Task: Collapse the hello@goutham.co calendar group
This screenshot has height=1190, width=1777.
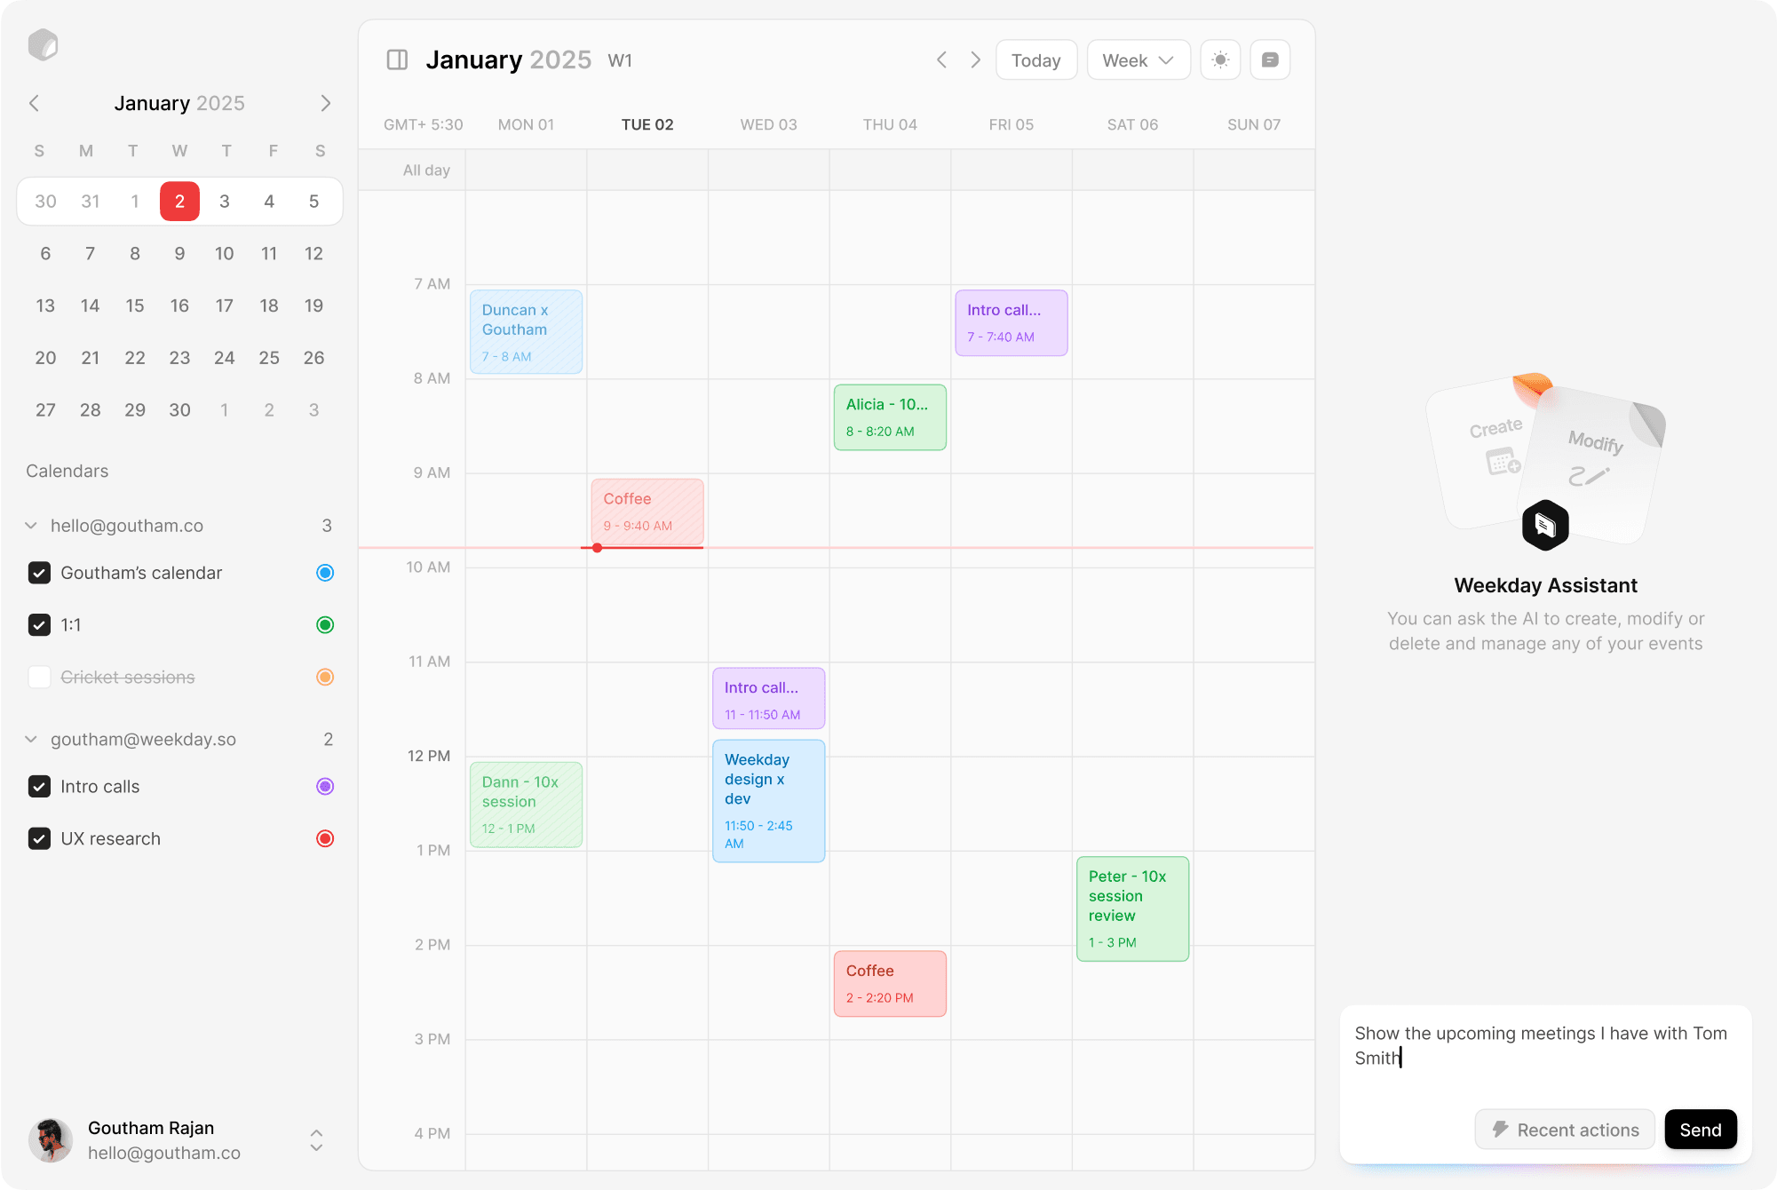Action: (x=31, y=526)
